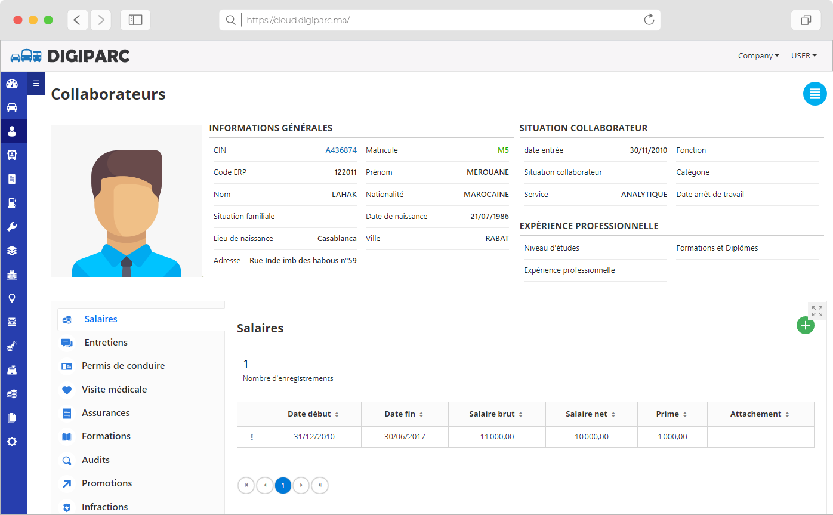Open the dashboard gauge icon in sidebar
Viewport: 833px width, 515px height.
pos(12,84)
